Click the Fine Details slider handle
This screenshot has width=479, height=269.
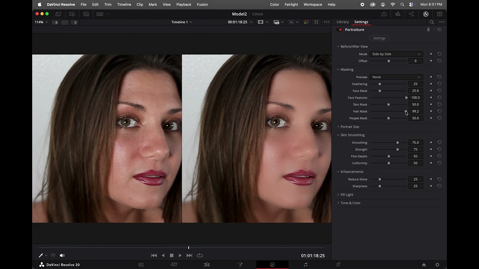(388, 156)
